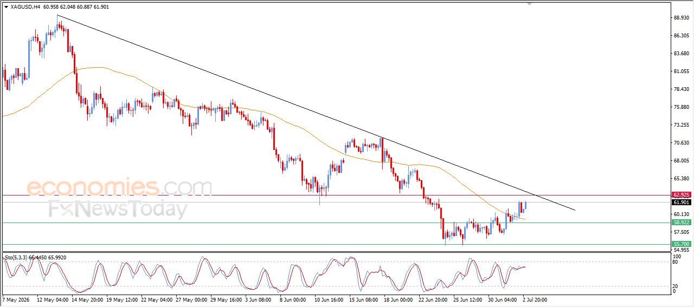694x307 pixels.
Task: Select the black descending trendline
Action: [x=314, y=112]
